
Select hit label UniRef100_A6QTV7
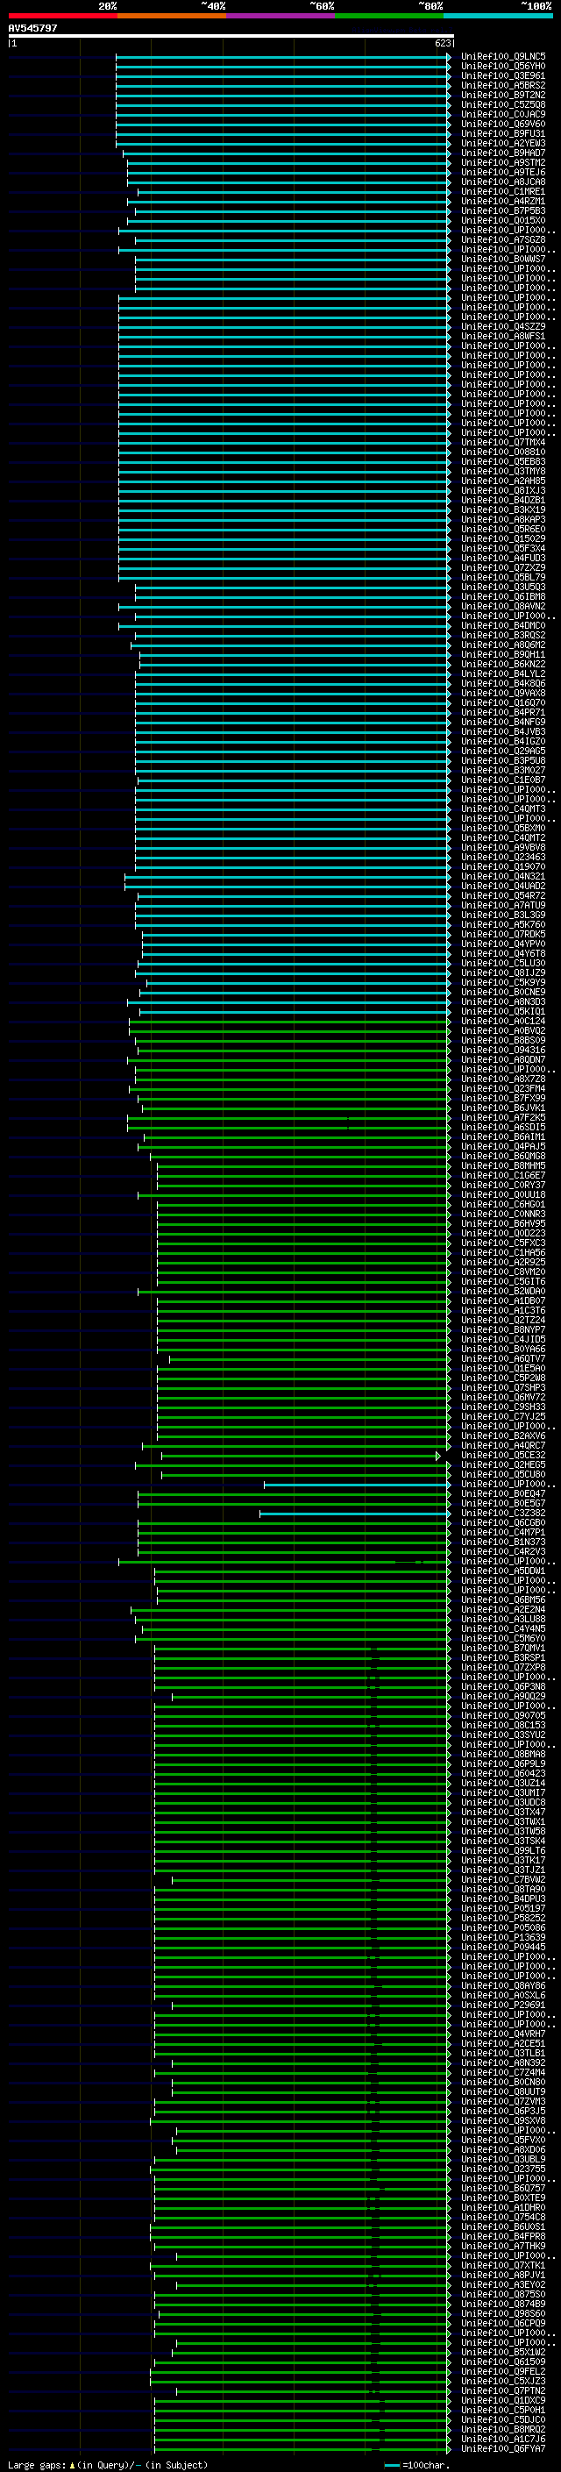(x=502, y=1359)
